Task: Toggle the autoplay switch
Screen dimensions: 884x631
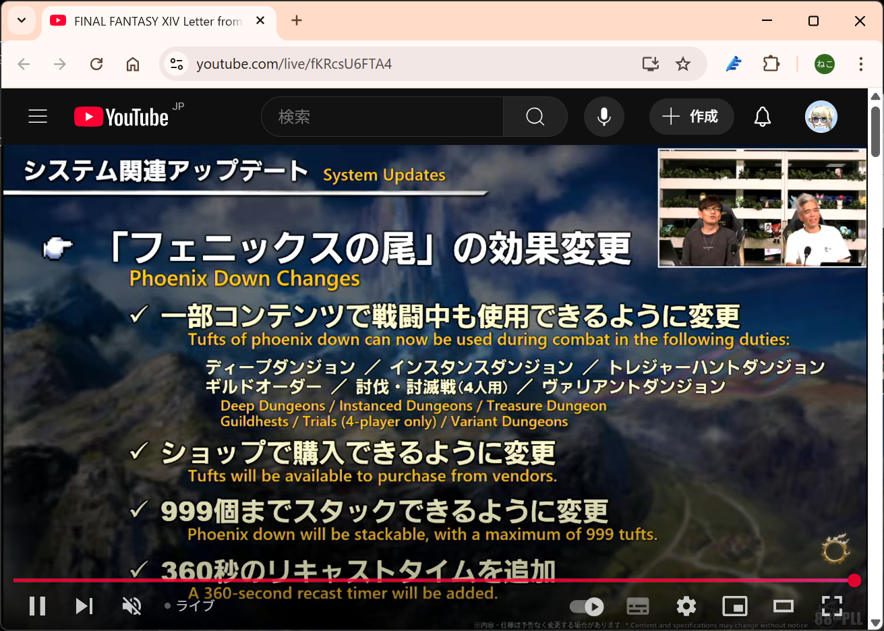Action: [587, 607]
